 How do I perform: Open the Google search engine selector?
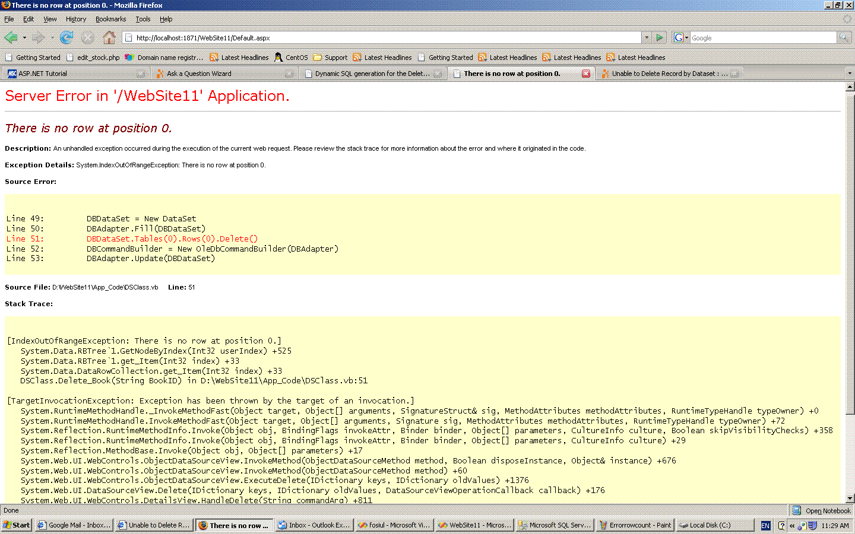(681, 37)
